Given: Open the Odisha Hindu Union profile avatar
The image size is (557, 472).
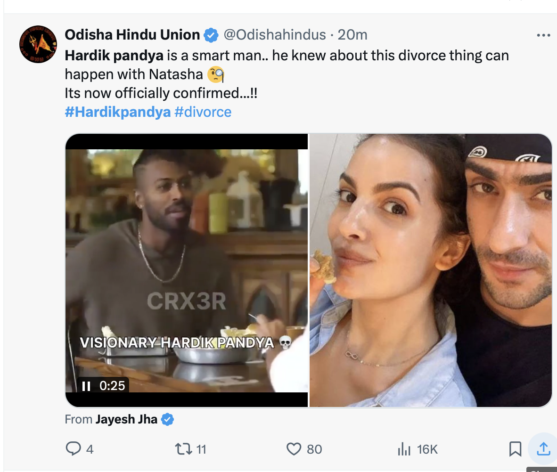Looking at the screenshot, I should pyautogui.click(x=38, y=44).
